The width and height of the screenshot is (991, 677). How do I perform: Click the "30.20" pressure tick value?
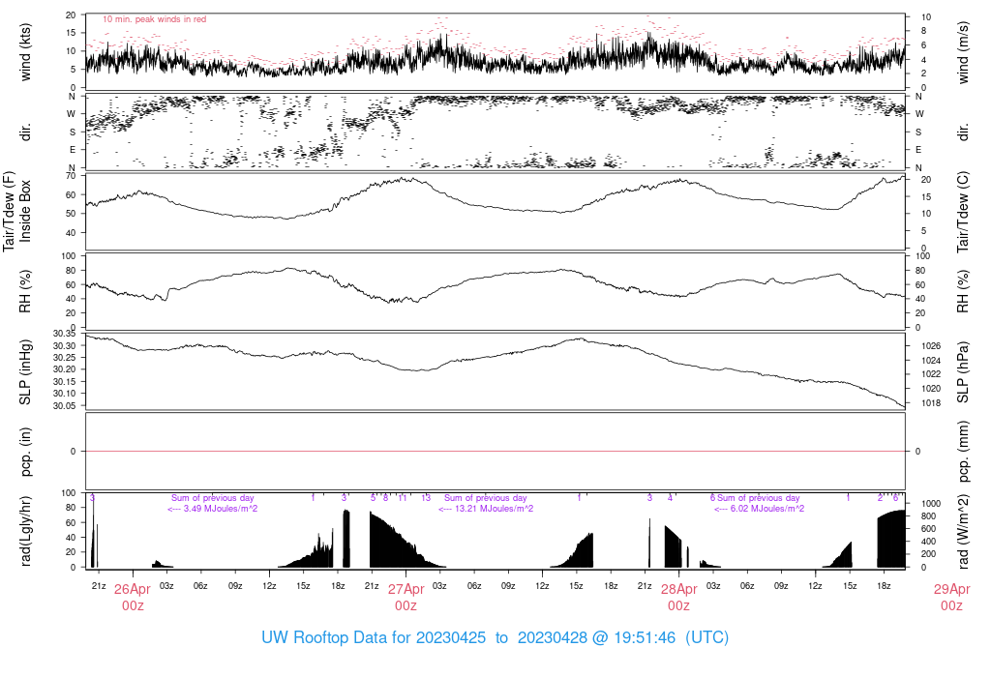pyautogui.click(x=64, y=369)
